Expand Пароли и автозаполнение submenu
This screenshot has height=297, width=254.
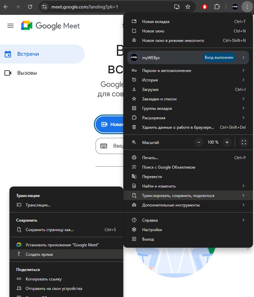click(x=188, y=71)
